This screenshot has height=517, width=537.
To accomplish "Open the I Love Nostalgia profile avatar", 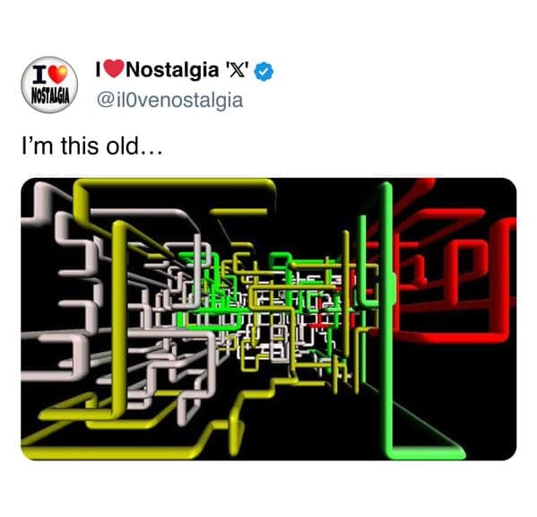I will tap(49, 84).
